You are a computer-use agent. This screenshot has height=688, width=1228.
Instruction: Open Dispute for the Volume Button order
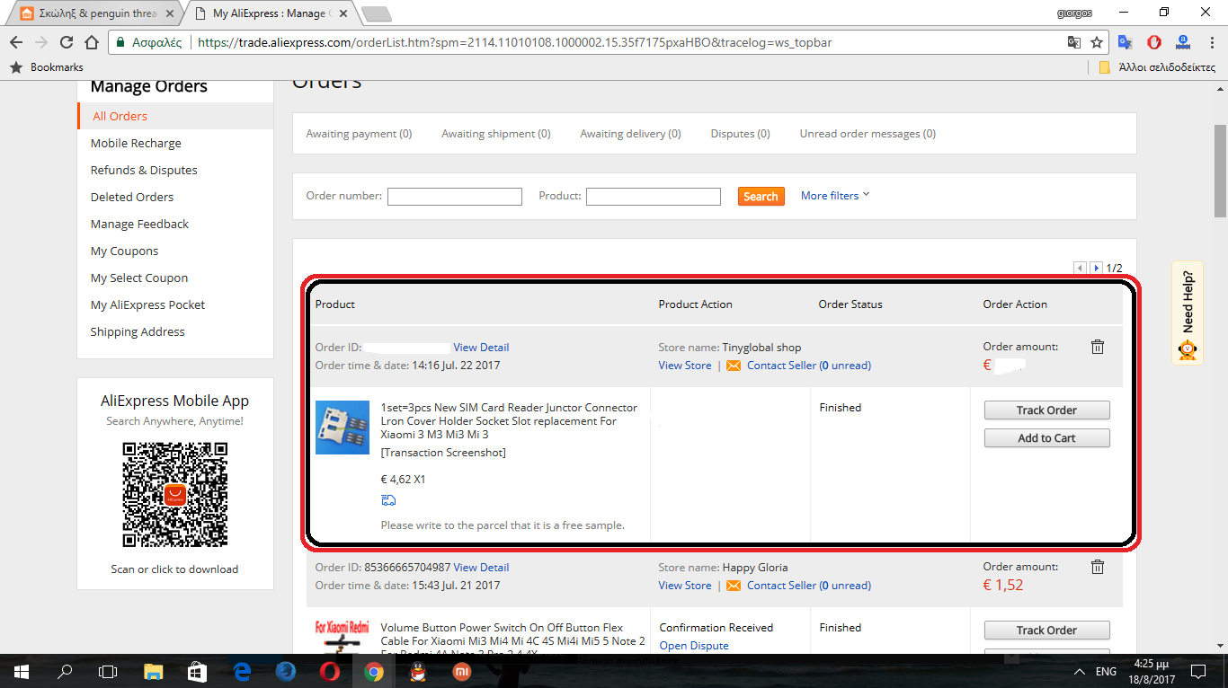coord(694,646)
